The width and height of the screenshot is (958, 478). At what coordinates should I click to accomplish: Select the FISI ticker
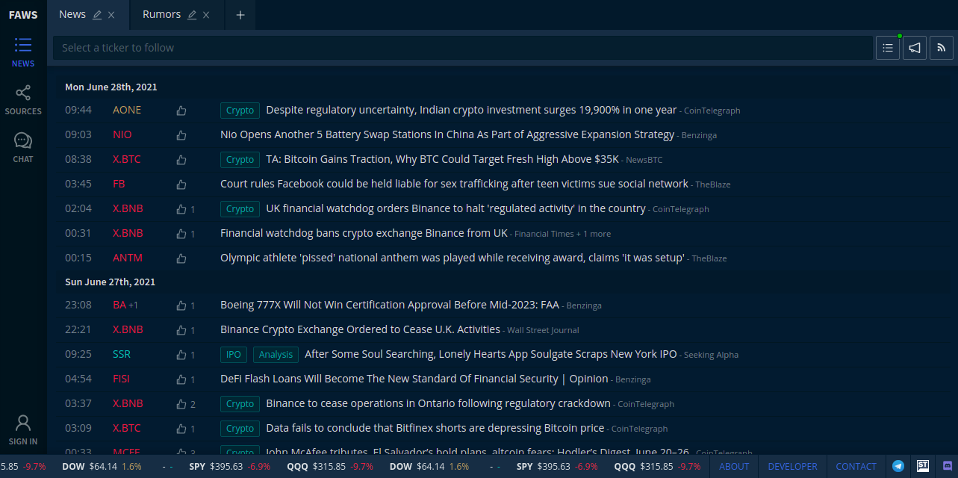[121, 379]
